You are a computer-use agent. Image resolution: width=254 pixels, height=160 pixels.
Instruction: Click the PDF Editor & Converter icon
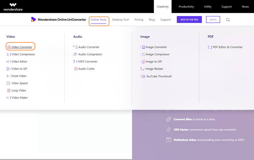[210, 47]
